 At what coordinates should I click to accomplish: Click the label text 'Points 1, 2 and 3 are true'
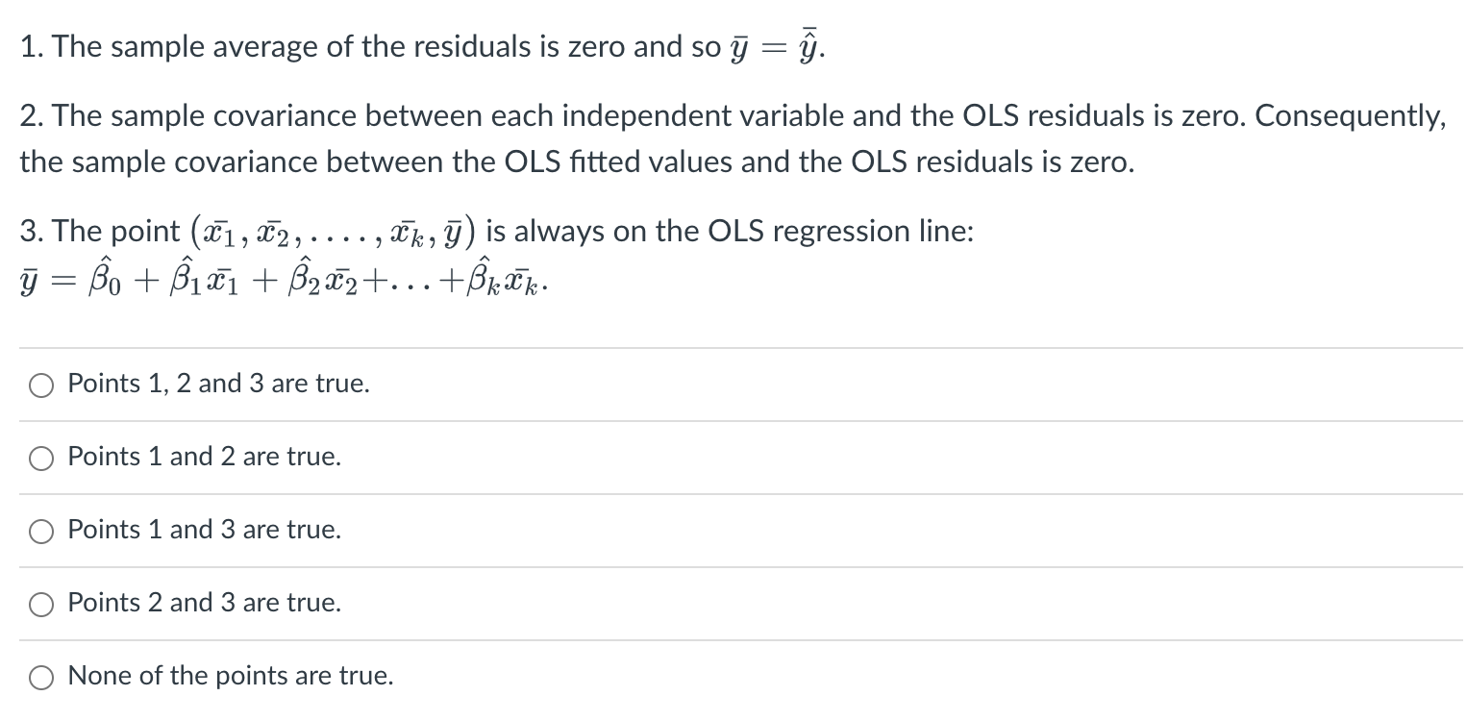click(x=217, y=384)
